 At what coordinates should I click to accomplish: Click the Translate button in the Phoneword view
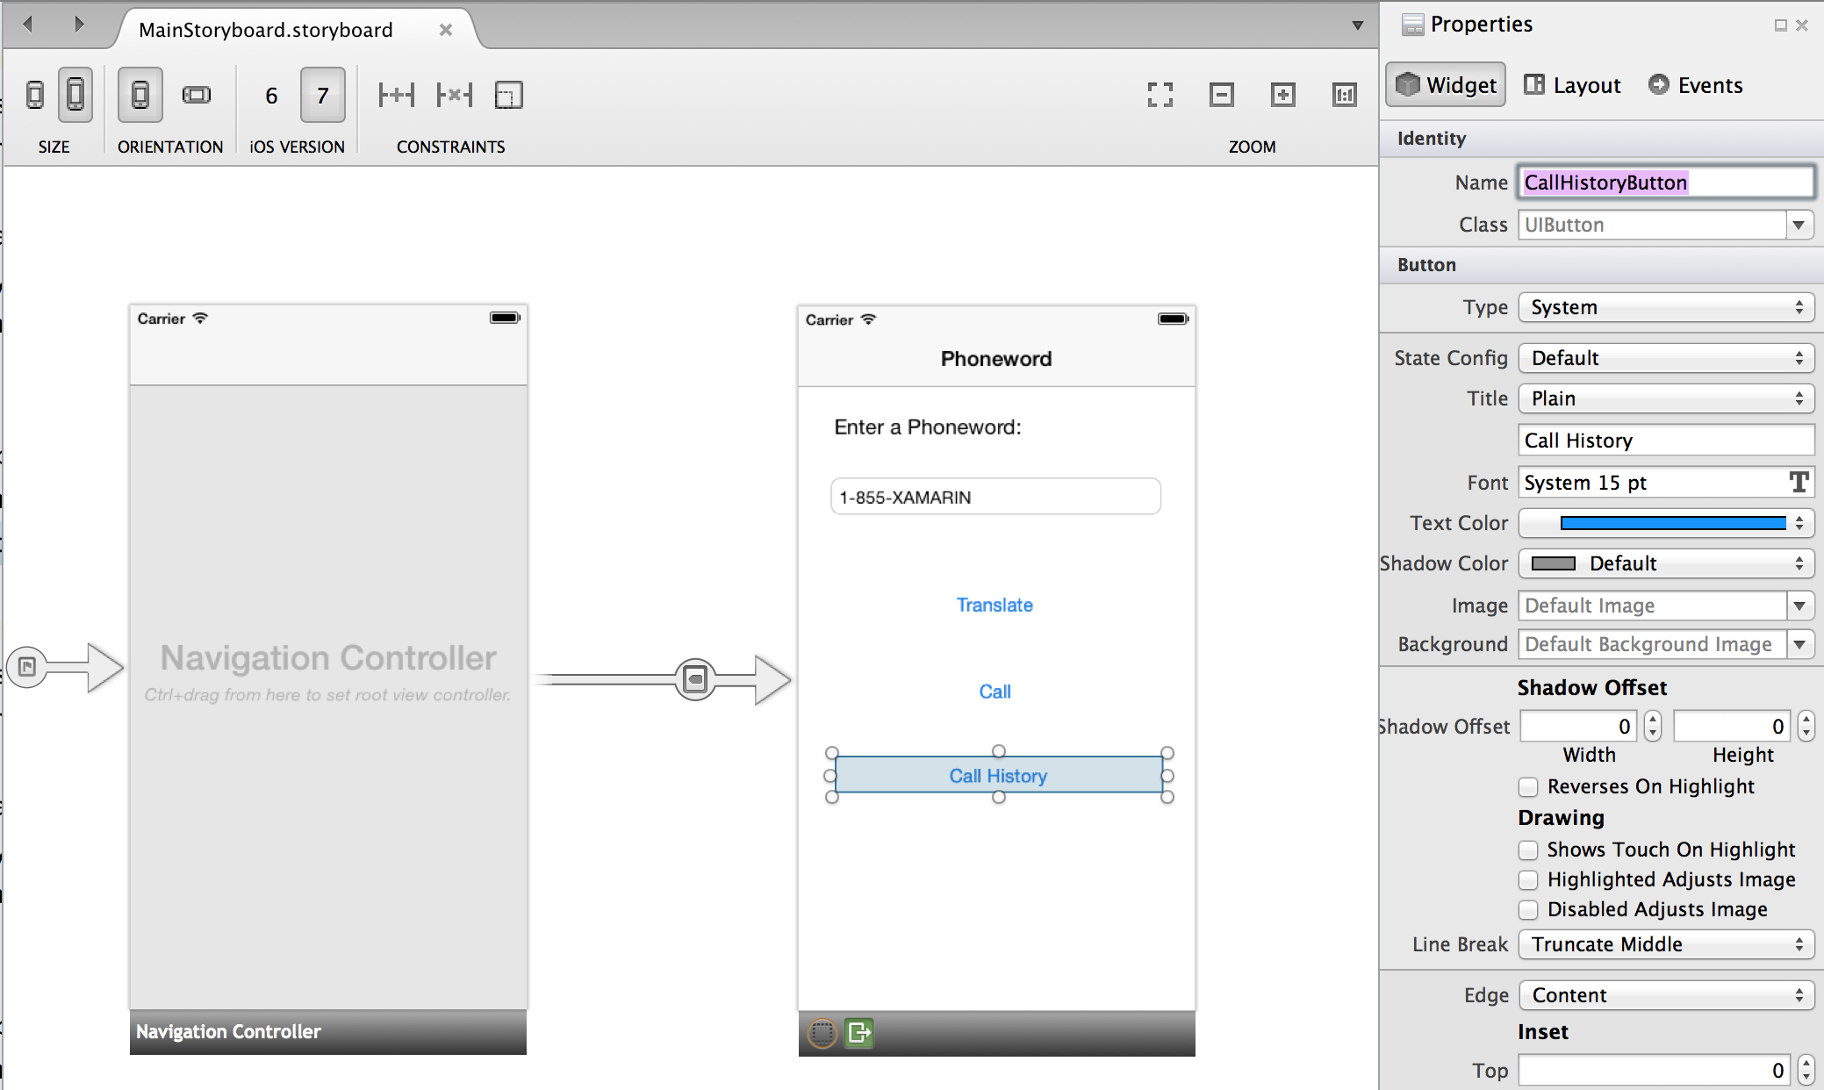995,605
